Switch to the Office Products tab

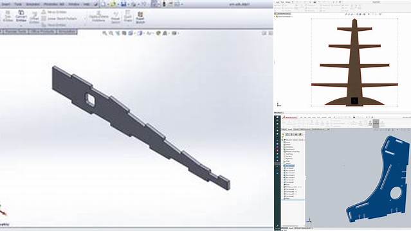coord(42,31)
